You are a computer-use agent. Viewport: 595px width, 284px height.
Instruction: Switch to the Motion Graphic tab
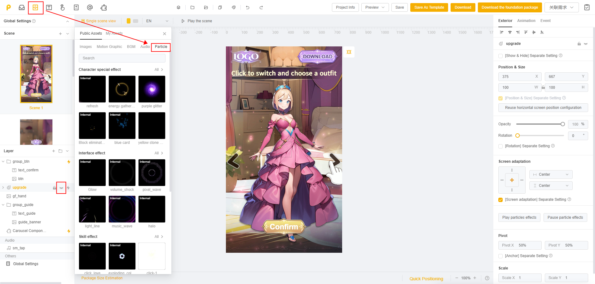click(x=109, y=47)
